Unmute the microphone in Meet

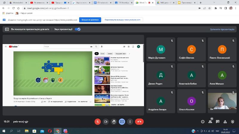(x=98, y=121)
